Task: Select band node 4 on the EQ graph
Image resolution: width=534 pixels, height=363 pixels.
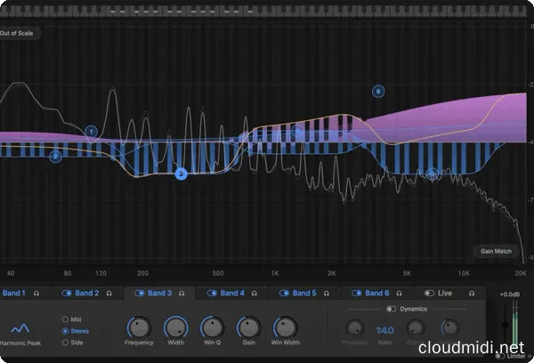Action: click(297, 131)
